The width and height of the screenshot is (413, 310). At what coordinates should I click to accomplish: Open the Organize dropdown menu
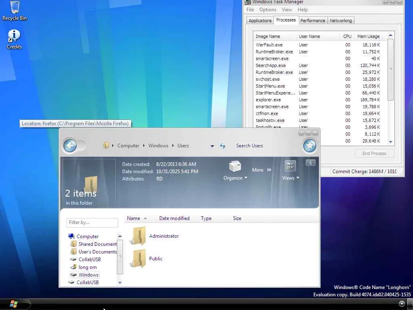point(236,178)
